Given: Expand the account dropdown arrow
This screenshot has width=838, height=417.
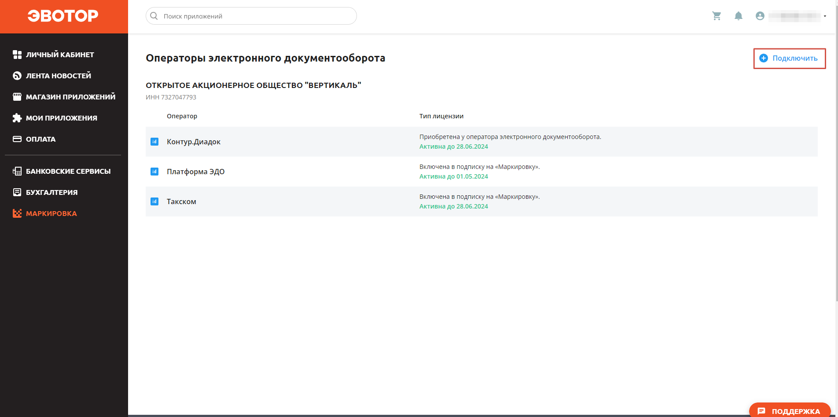Looking at the screenshot, I should [x=825, y=16].
